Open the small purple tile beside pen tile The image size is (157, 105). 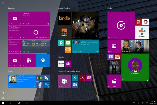pos(89,78)
